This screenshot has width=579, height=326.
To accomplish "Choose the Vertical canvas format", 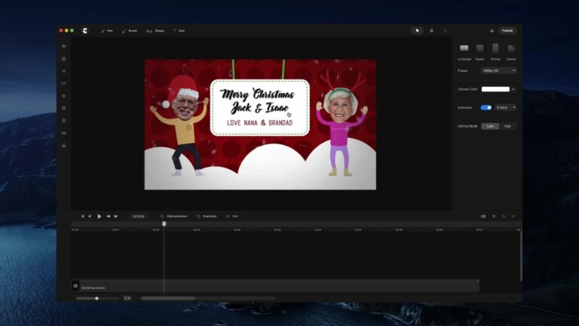I will (x=495, y=51).
